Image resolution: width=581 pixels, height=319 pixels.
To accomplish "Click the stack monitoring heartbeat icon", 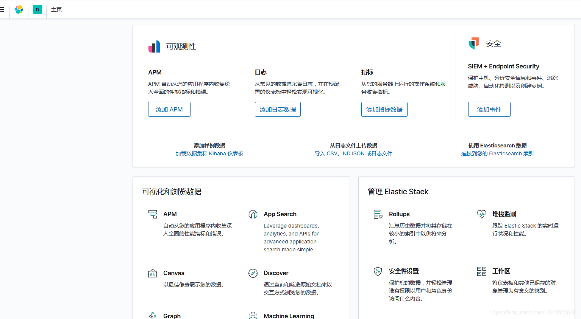I will click(x=481, y=214).
